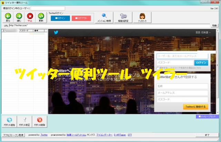Select the パスワード column header
The width and height of the screenshot is (221, 142).
pyautogui.click(x=26, y=31)
